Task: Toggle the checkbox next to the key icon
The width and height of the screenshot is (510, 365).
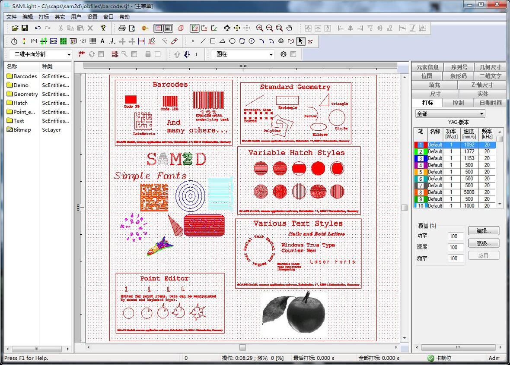Action: coord(134,54)
